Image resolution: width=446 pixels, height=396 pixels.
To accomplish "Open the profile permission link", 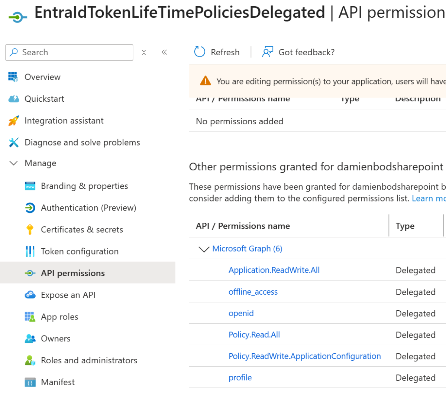I will (x=240, y=378).
